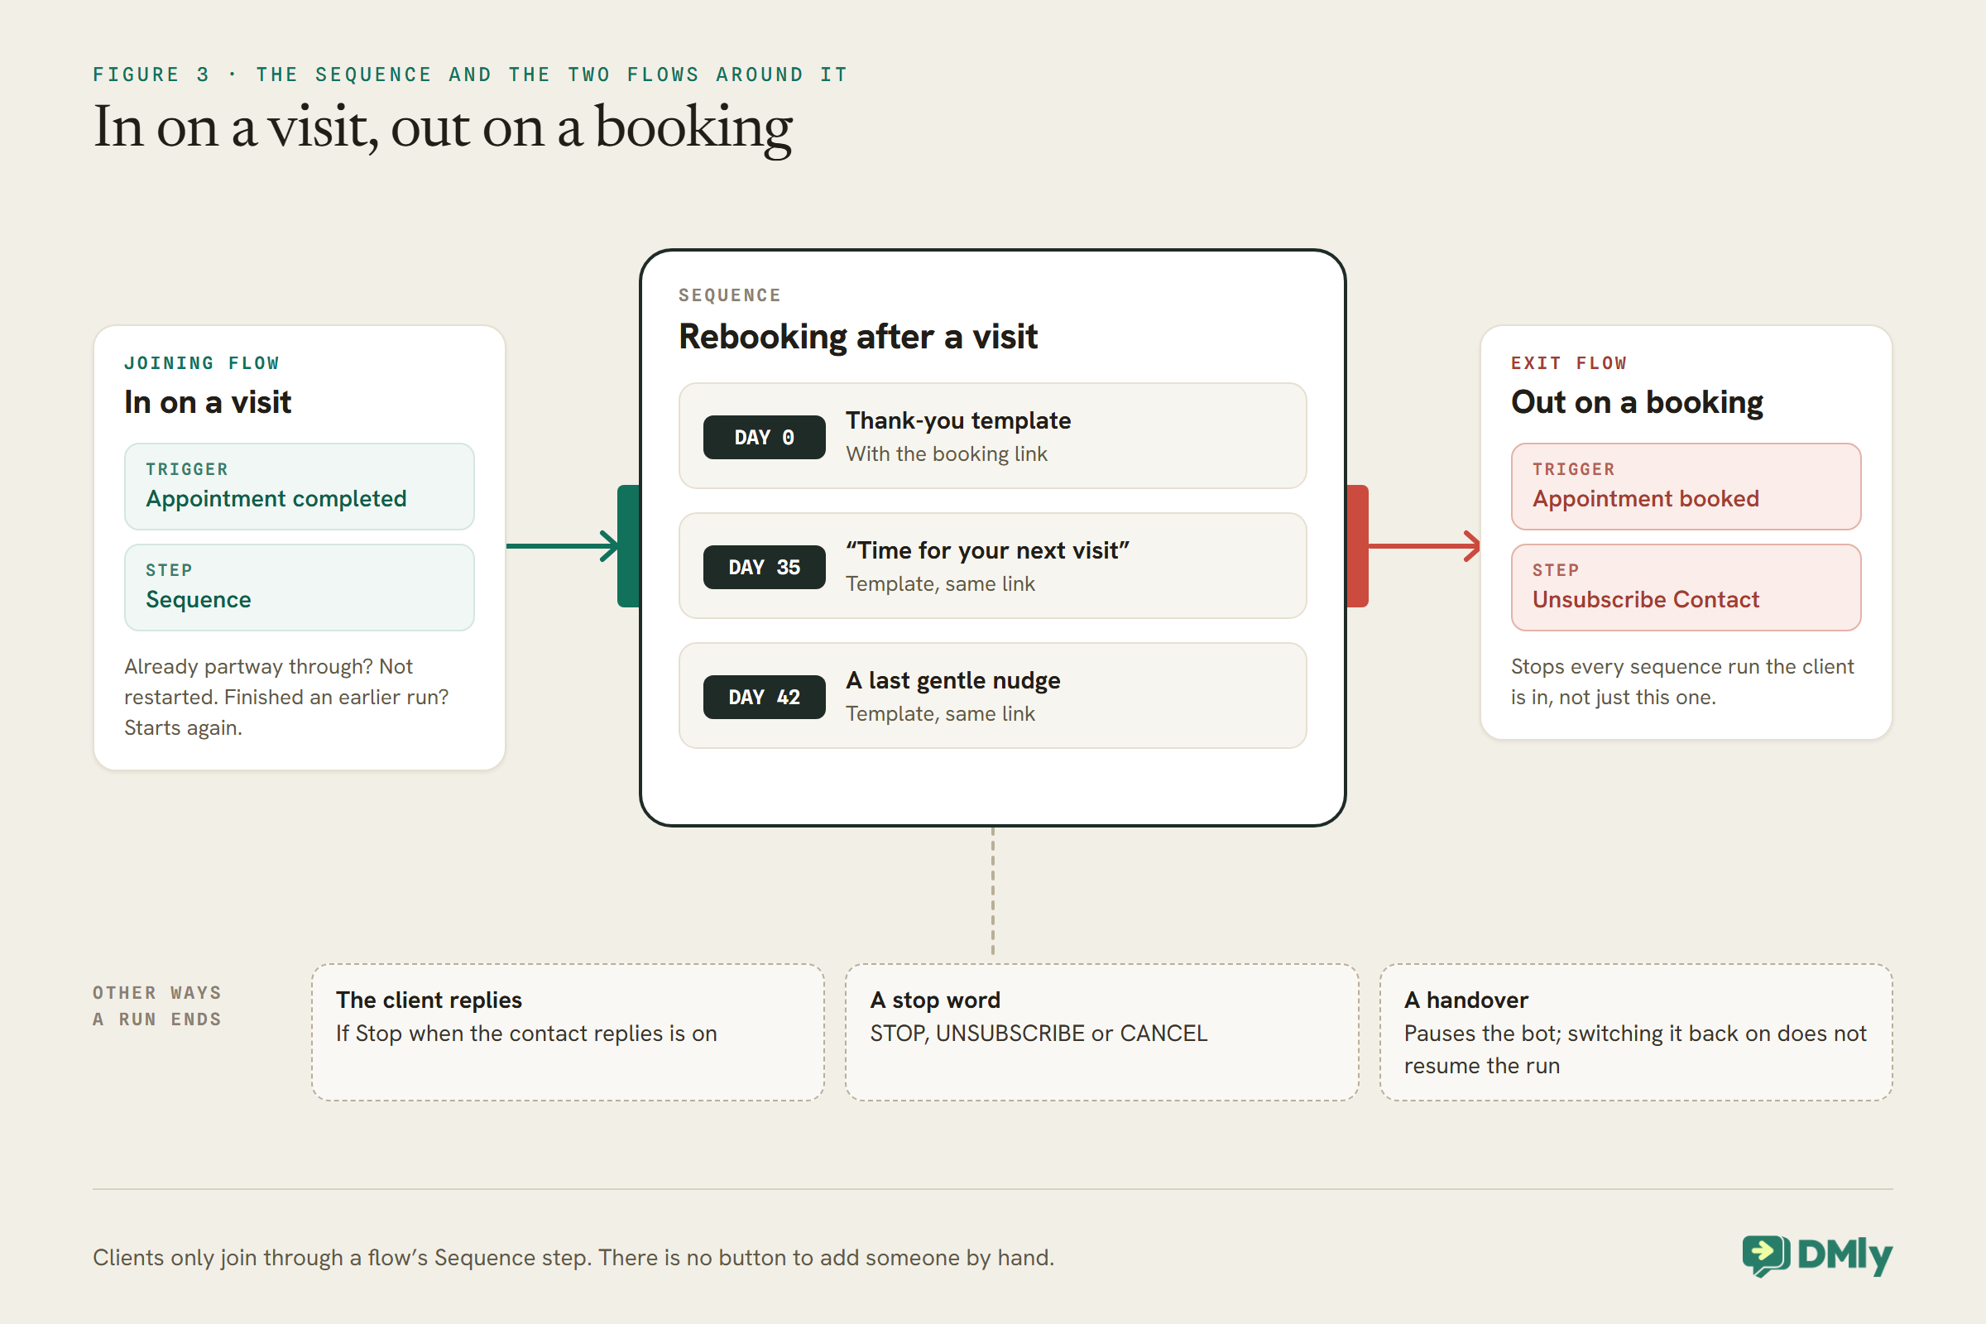Click STOP, UNSUBSCRIBE or CANCEL text
This screenshot has width=1986, height=1324.
pyautogui.click(x=1039, y=1034)
